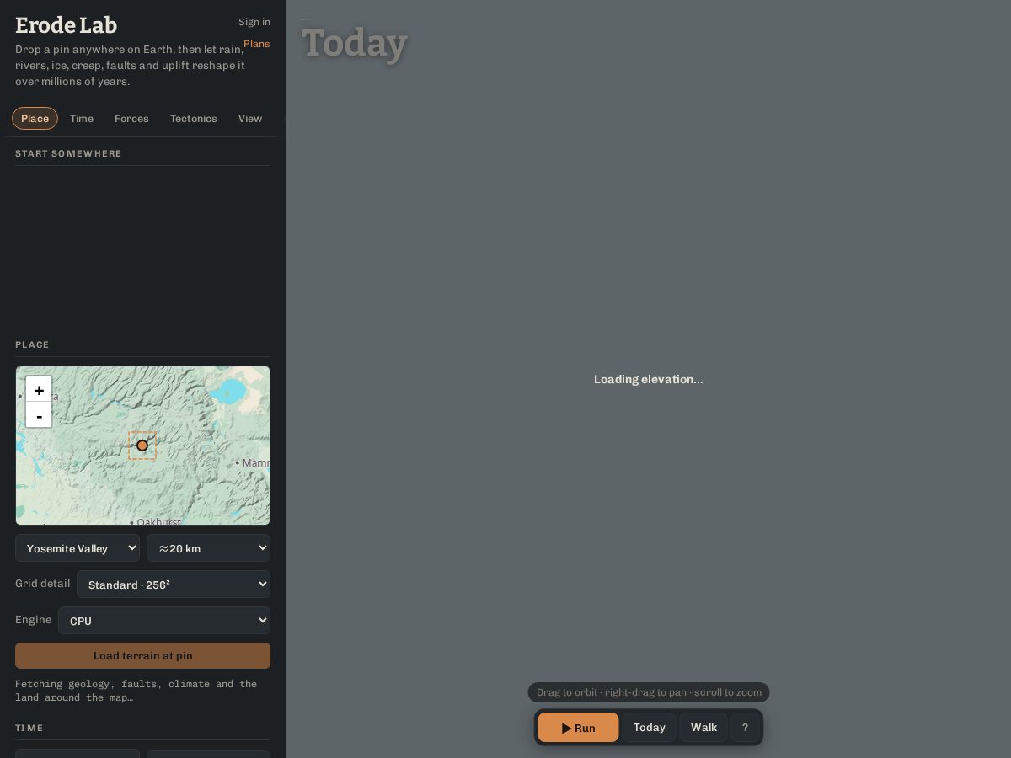Screen dimensions: 1011x758
Task: Select the Place tab
Action: tap(35, 119)
